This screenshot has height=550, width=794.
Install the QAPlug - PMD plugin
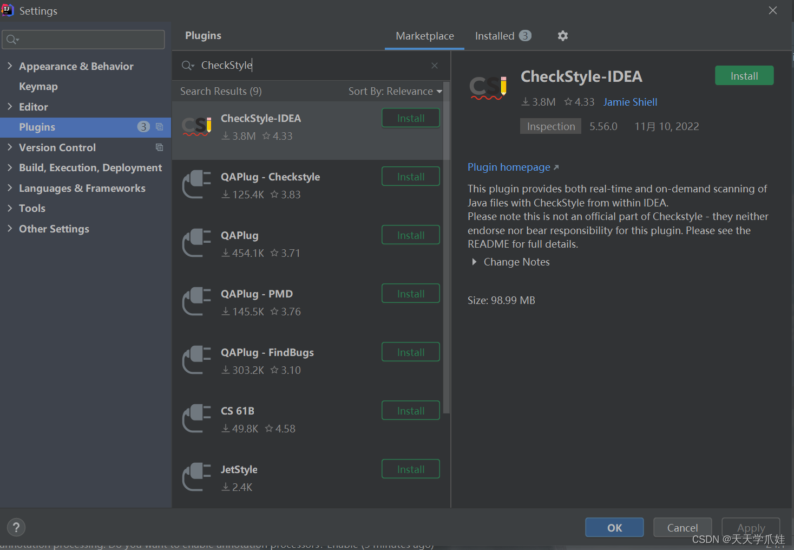411,294
